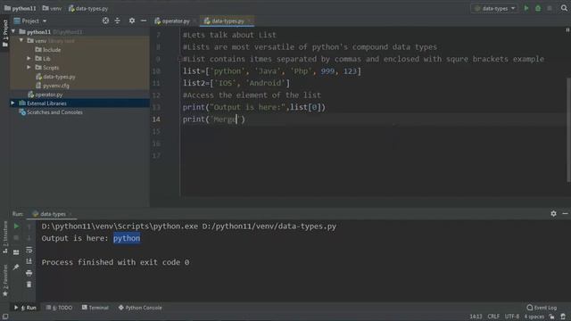Open Search Everywhere magnifier icon
The width and height of the screenshot is (571, 321).
[564, 8]
